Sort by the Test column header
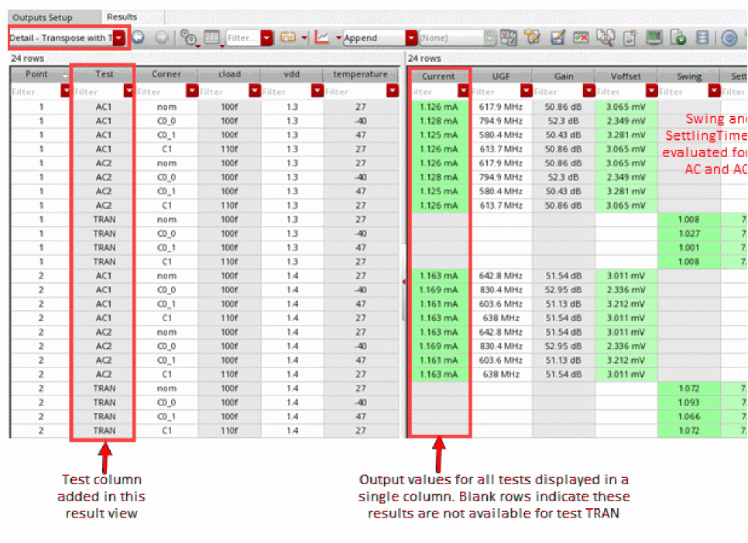The height and width of the screenshot is (543, 748). [x=104, y=74]
